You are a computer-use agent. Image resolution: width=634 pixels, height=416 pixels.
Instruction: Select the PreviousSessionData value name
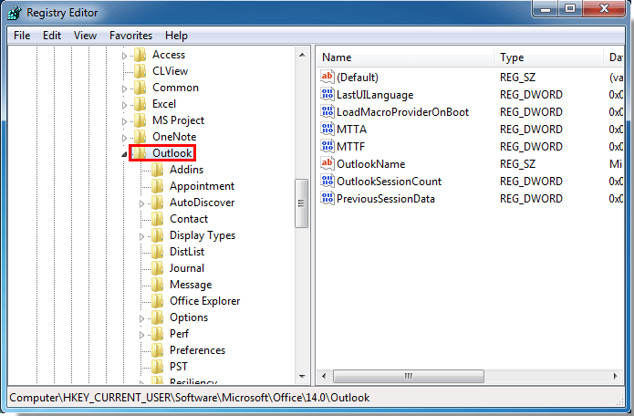(386, 199)
